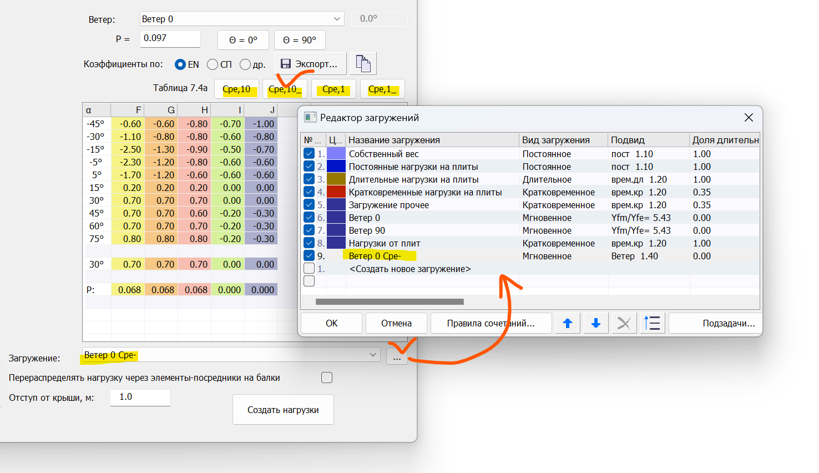Select the СП coefficients radio button
Viewport: 819px width, 473px height.
point(213,64)
